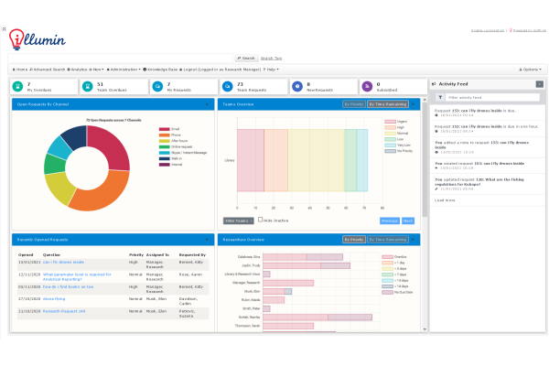Expand the Filter Teams dropdown
This screenshot has height=366, width=549.
click(x=237, y=221)
